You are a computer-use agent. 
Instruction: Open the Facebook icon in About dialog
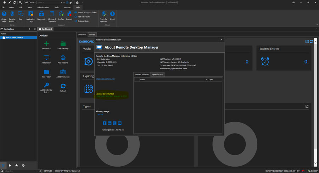click(x=105, y=123)
